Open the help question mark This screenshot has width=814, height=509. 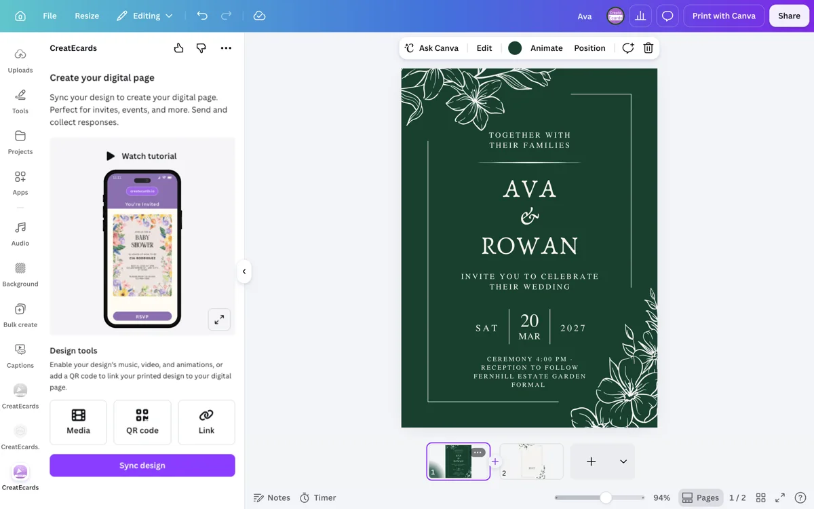[x=800, y=497]
